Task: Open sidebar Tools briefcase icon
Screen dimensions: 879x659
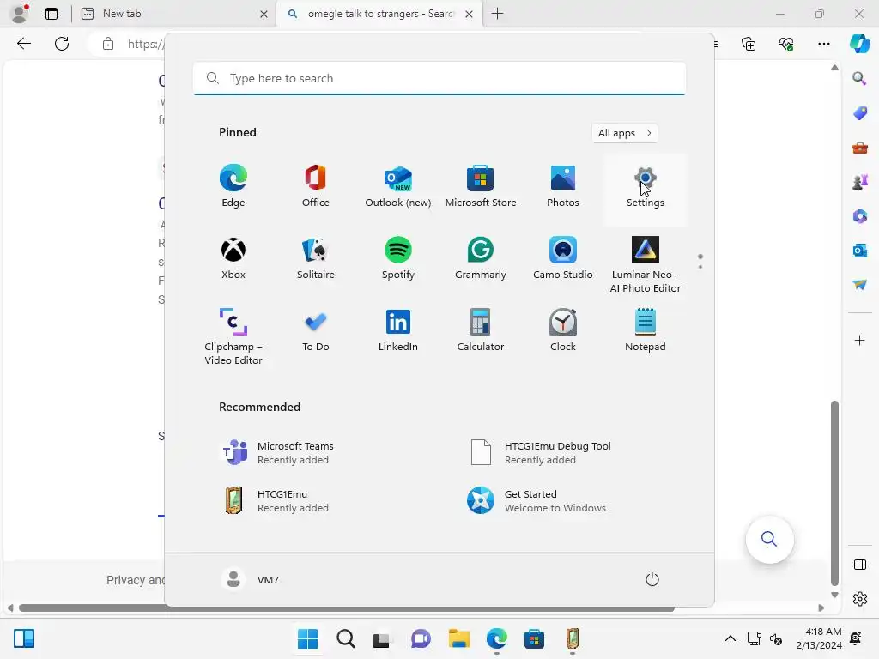Action: [x=859, y=148]
